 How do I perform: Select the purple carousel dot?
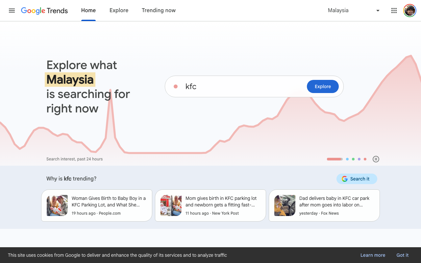coord(359,159)
